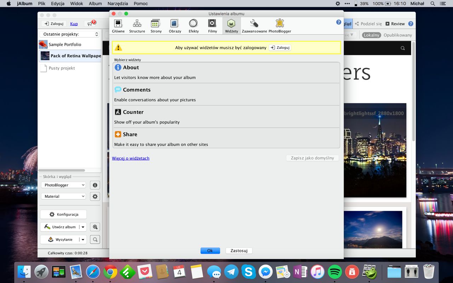The width and height of the screenshot is (453, 283).
Task: Open the Edycja menu
Action: [58, 4]
